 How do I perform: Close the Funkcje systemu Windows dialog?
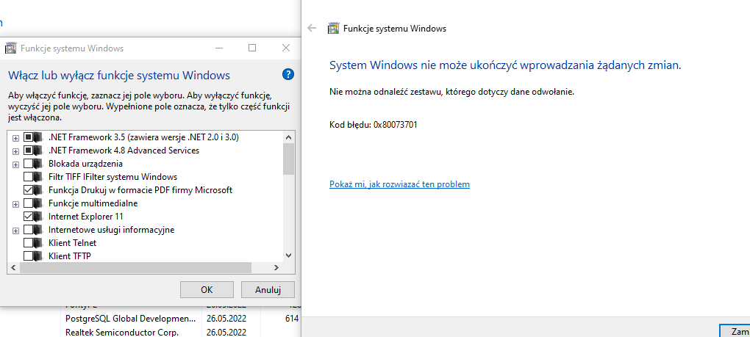(x=285, y=48)
